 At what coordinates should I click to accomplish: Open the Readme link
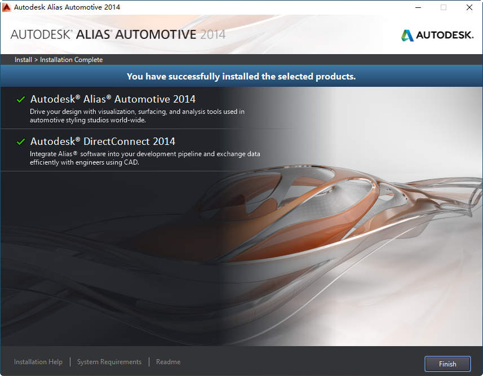[x=168, y=362]
